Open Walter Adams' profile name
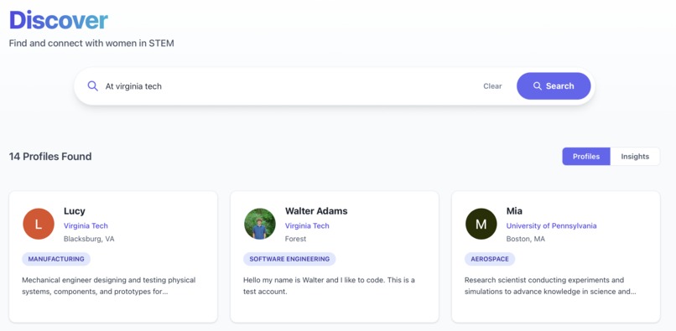 pyautogui.click(x=316, y=211)
